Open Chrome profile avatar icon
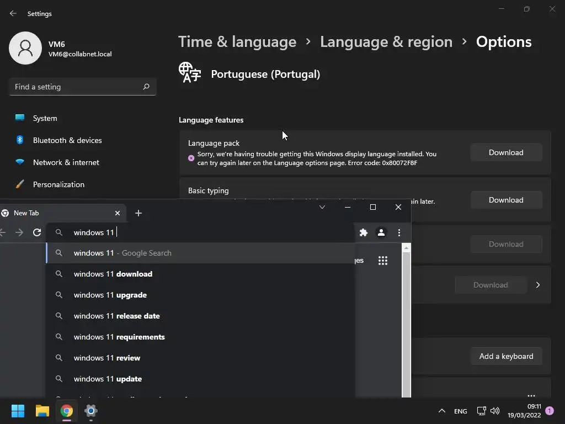 coord(381,232)
